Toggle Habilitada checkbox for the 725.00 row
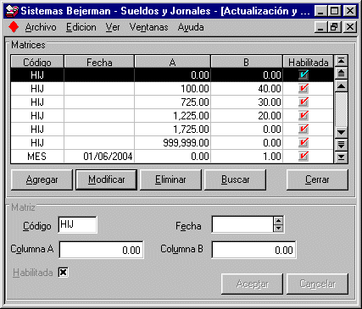The width and height of the screenshot is (362, 309). 304,102
